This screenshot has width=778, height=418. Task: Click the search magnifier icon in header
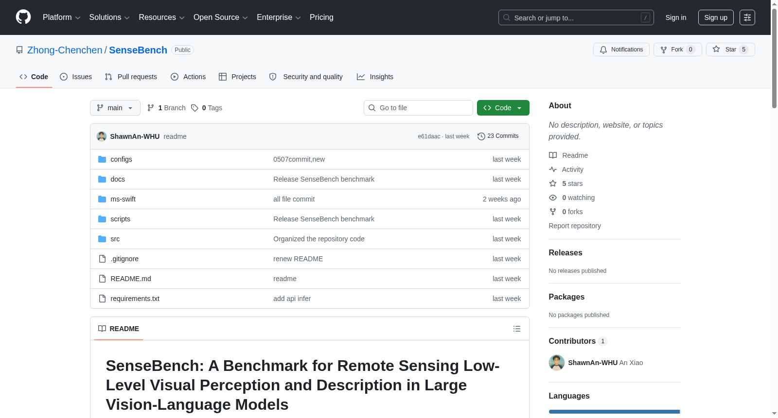coord(507,17)
